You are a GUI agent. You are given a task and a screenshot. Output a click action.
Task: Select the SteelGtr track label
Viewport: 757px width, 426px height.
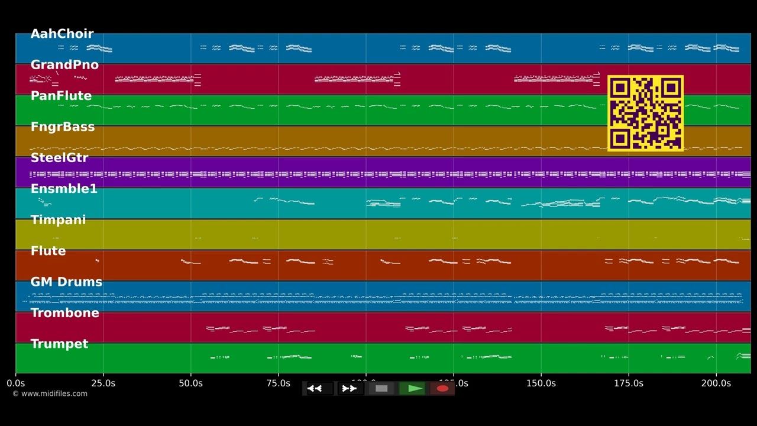tap(59, 158)
